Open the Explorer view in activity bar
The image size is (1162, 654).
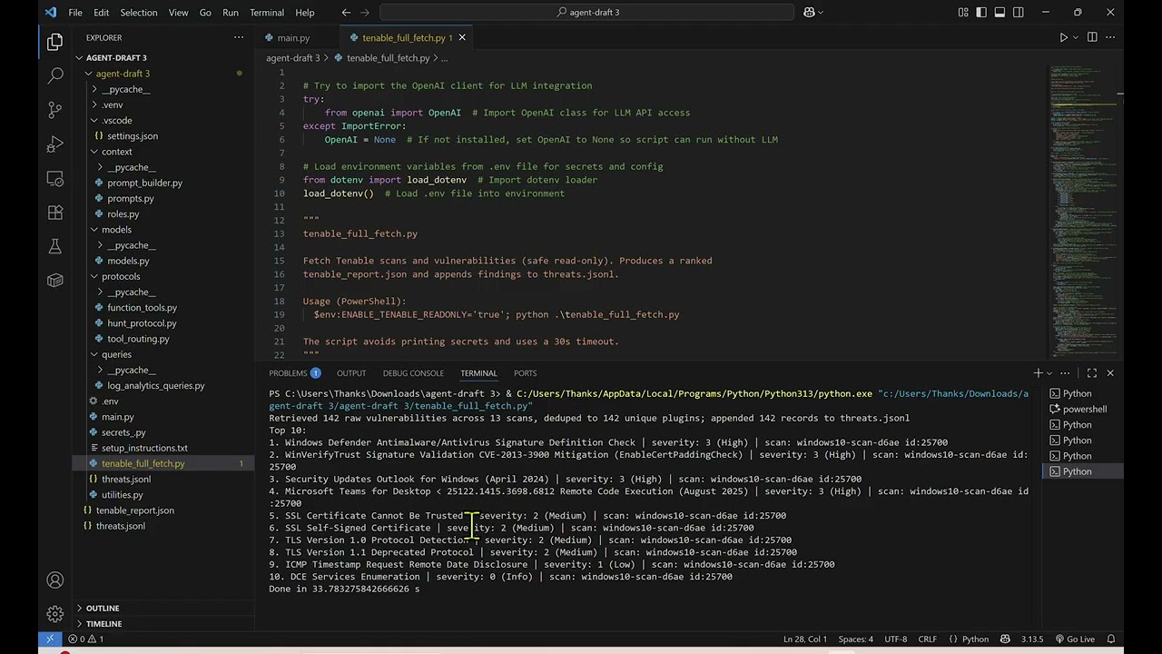pos(54,42)
